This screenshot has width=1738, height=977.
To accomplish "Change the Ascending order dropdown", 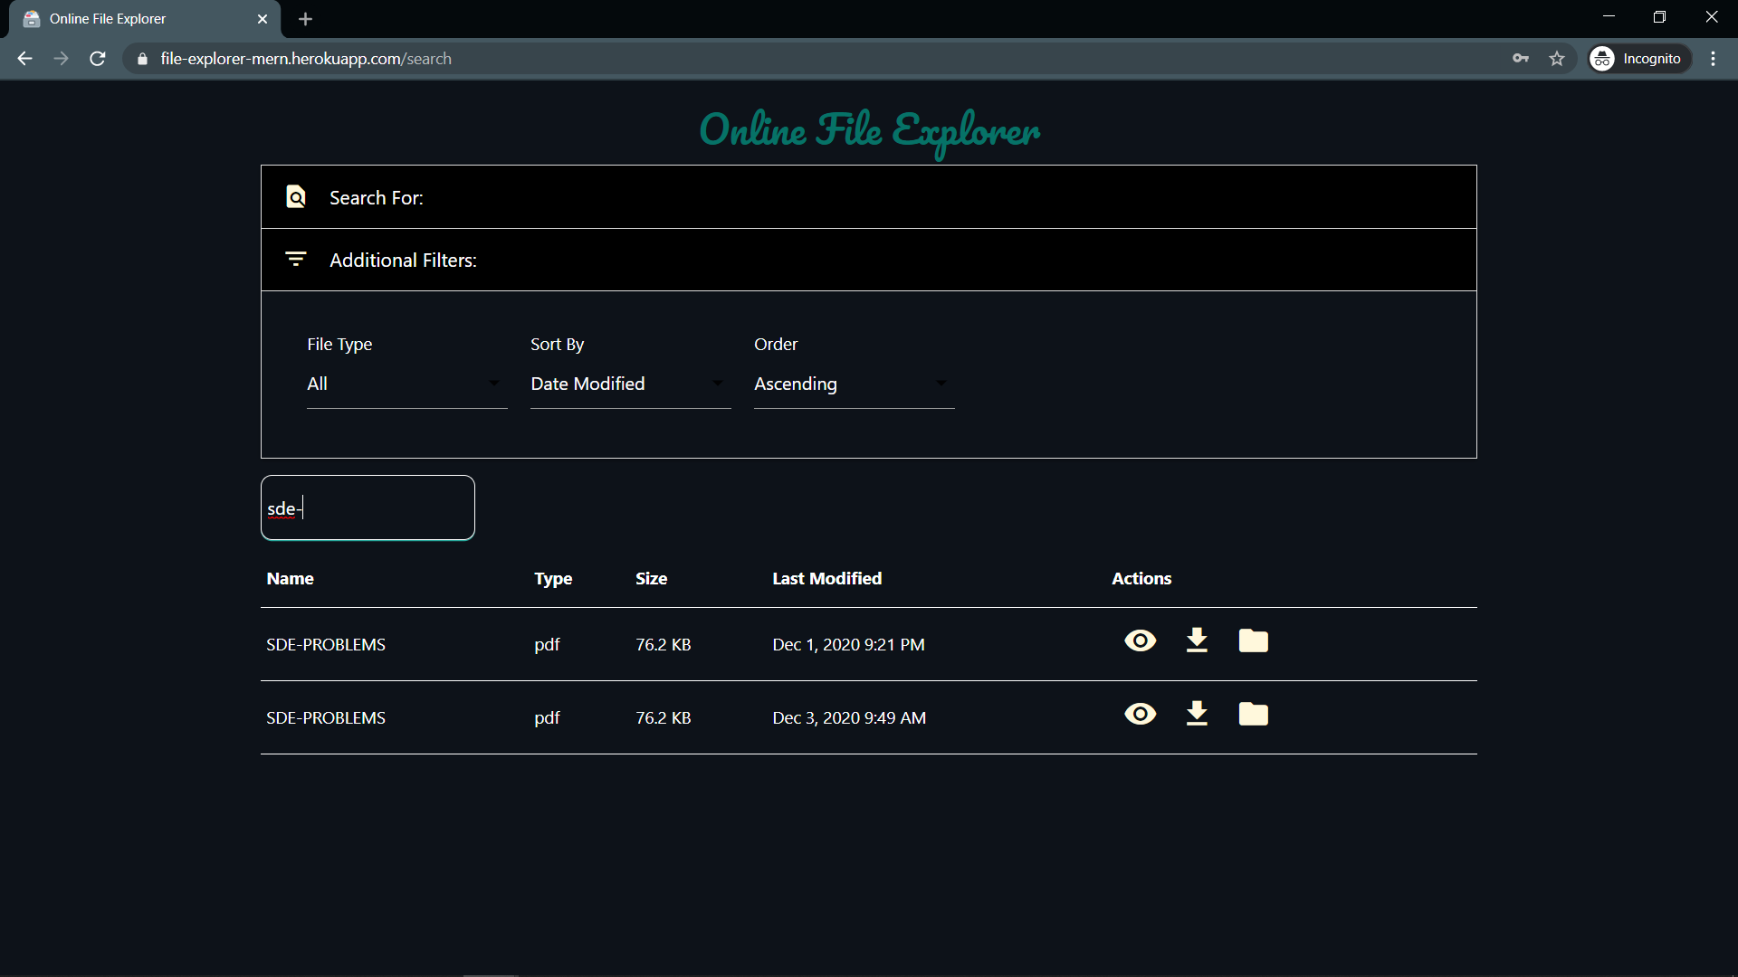I will (854, 384).
